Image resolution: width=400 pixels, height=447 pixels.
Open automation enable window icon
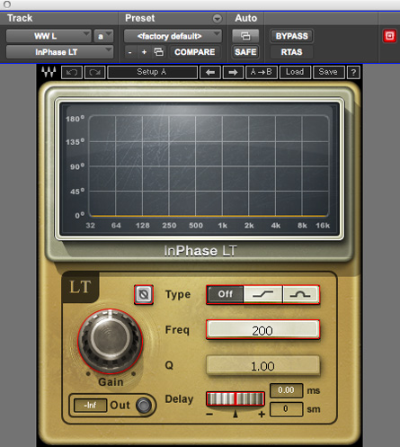click(245, 36)
